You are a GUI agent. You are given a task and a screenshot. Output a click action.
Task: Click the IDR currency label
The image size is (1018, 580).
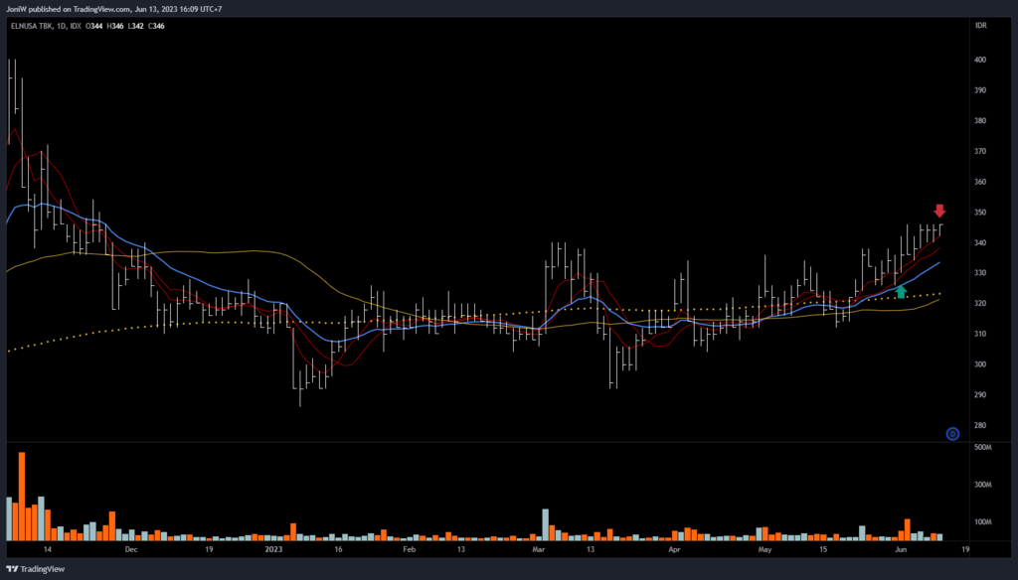tap(980, 25)
